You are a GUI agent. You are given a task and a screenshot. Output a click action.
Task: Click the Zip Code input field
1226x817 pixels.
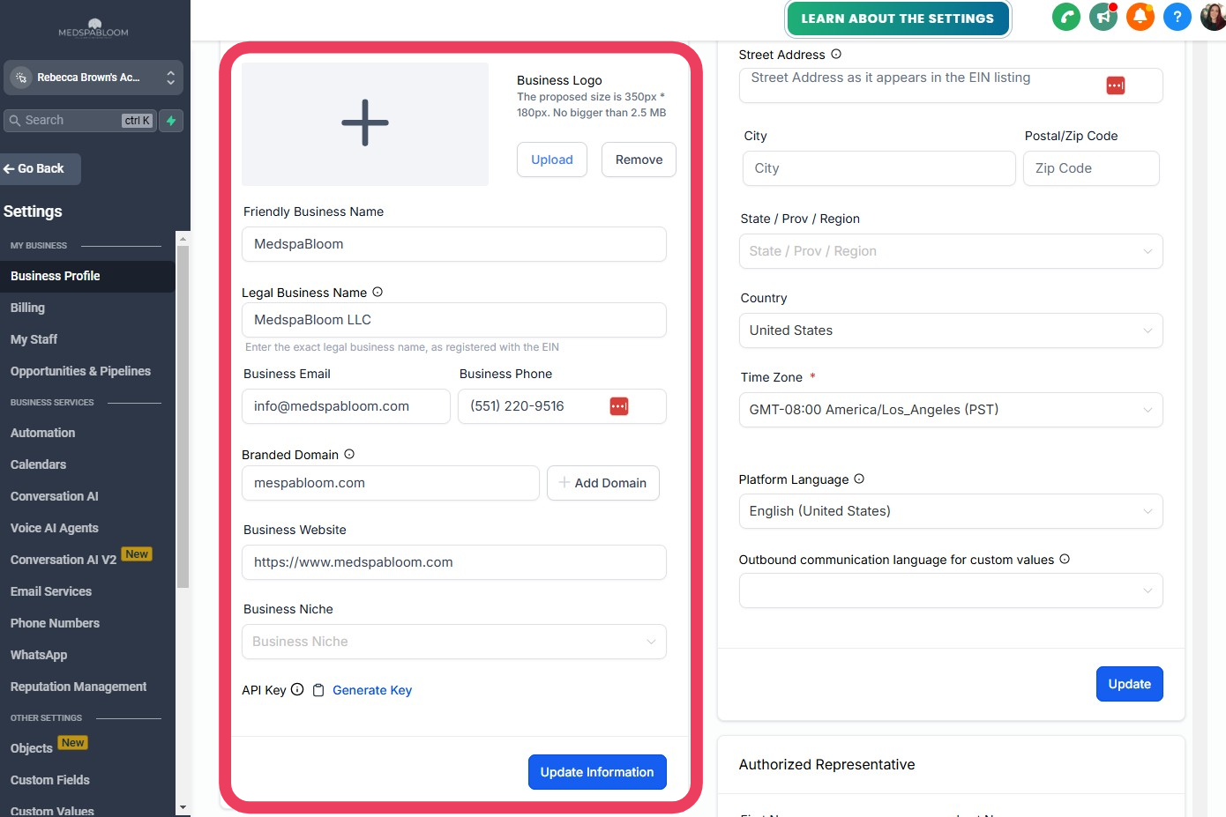[x=1091, y=168]
